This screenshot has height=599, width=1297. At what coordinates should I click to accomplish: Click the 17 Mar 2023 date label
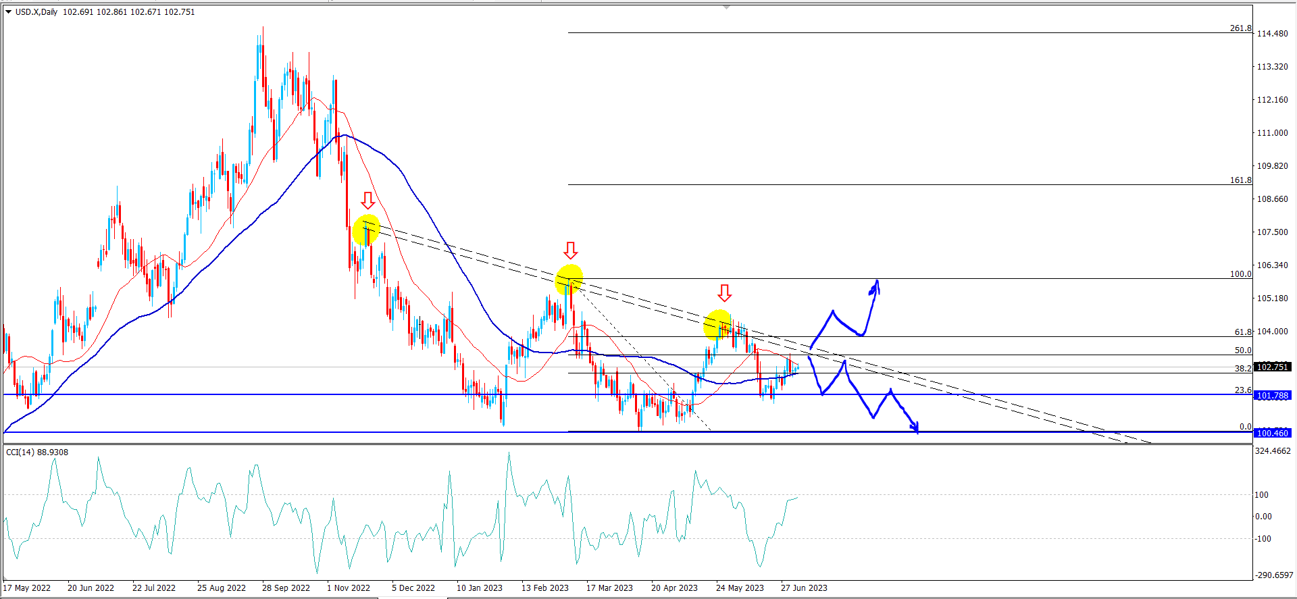point(609,588)
